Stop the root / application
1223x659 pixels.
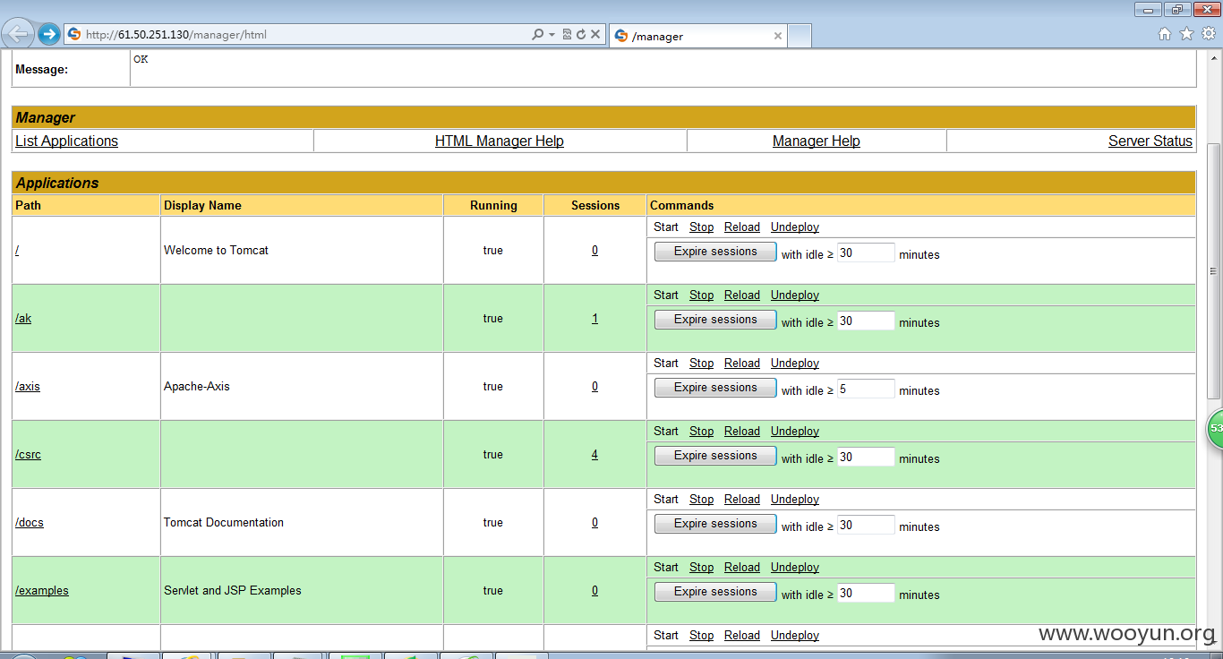(701, 227)
